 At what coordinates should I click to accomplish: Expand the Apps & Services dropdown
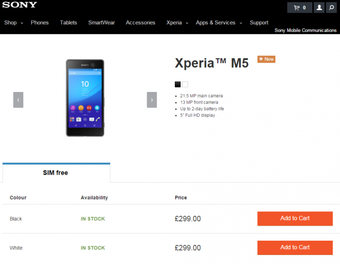pyautogui.click(x=218, y=23)
